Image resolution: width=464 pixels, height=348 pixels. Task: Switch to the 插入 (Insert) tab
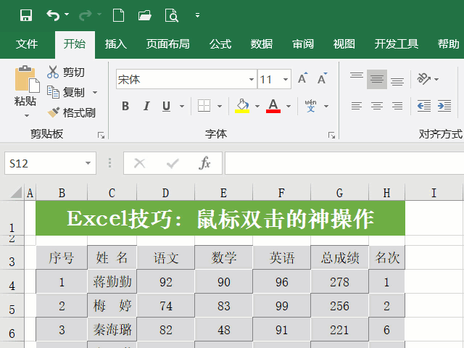point(116,44)
